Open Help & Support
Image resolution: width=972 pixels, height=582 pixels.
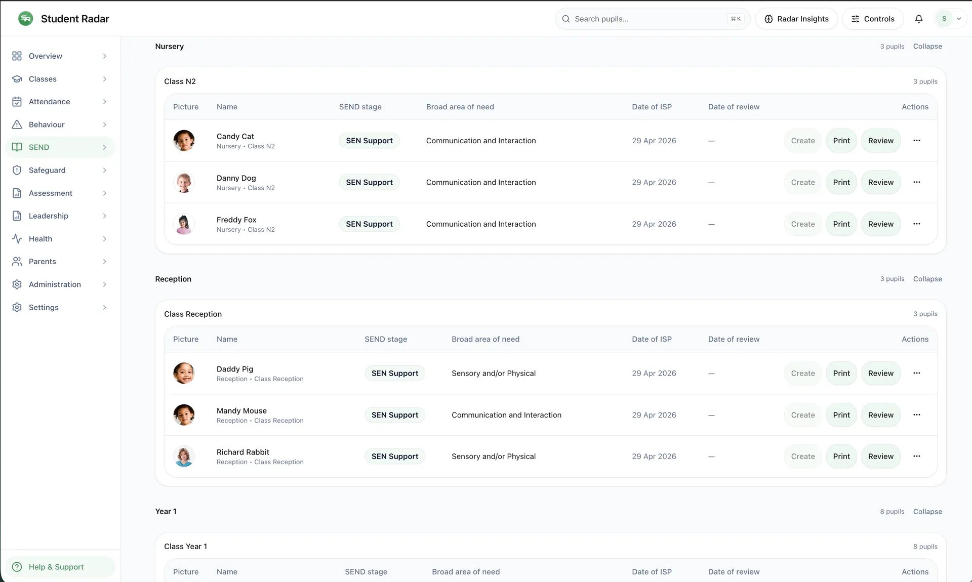point(60,567)
